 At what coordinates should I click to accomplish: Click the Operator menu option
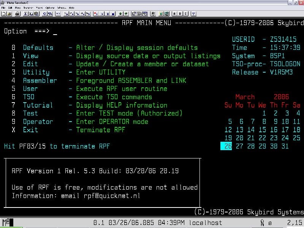point(38,122)
